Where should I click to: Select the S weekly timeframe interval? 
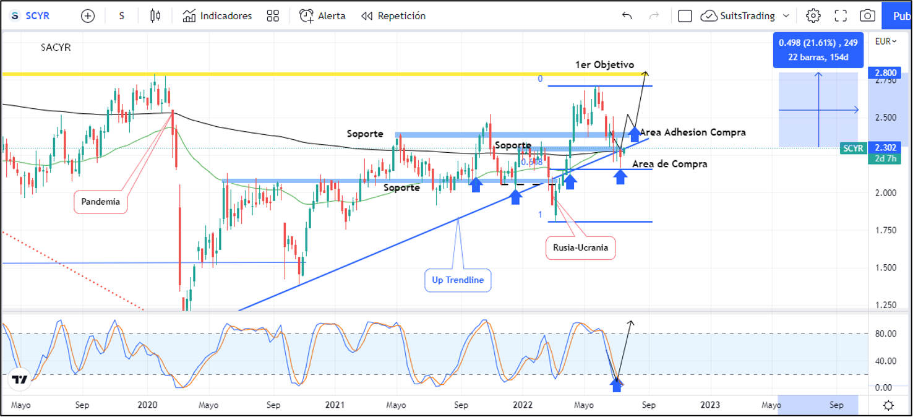(121, 16)
